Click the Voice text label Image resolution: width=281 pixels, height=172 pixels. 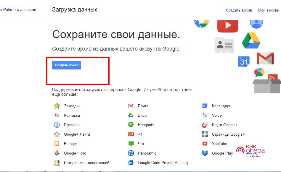click(x=217, y=115)
